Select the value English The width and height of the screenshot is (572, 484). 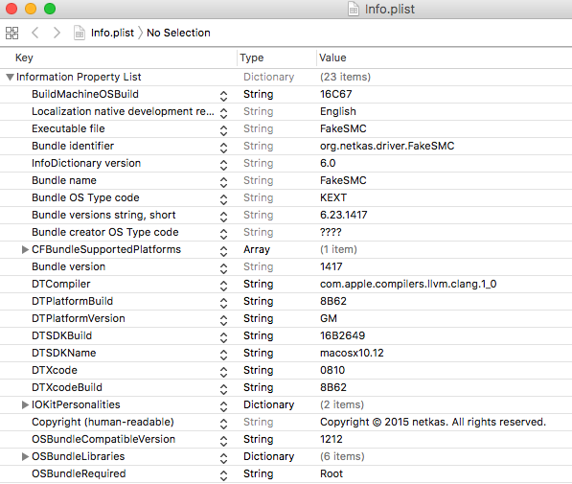pyautogui.click(x=338, y=111)
